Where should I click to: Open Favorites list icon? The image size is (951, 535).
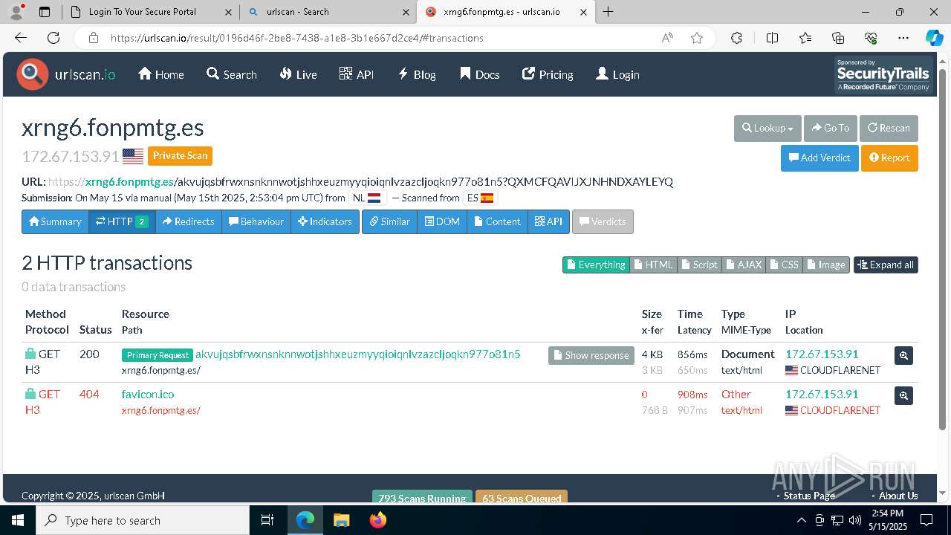(x=805, y=38)
